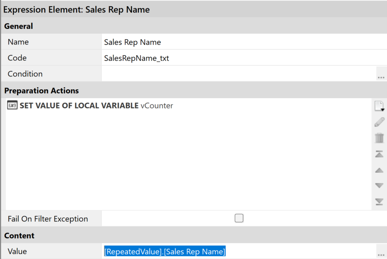Viewport: 387px width, 259px height.
Task: Enable the Fail On Filter Exception checkbox
Action: (239, 218)
